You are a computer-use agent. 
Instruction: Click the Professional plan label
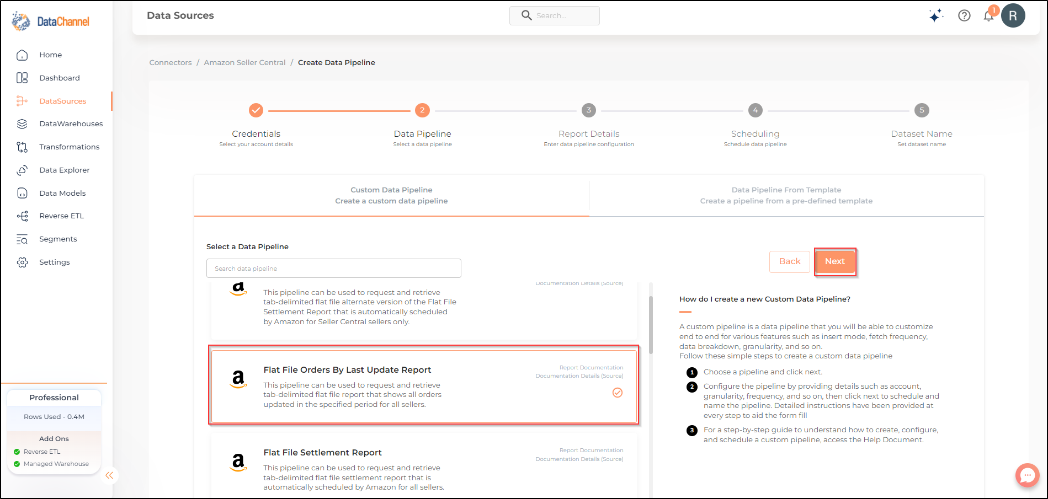click(x=54, y=398)
